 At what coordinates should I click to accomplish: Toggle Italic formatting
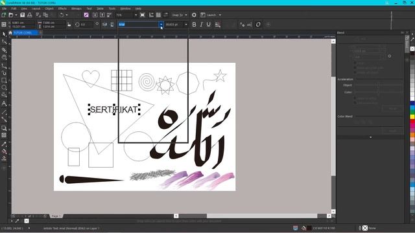coord(202,25)
